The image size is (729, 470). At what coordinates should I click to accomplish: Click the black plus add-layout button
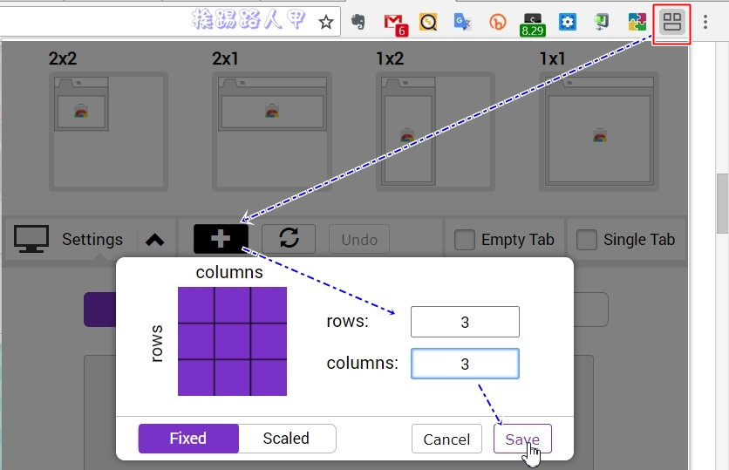coord(221,239)
